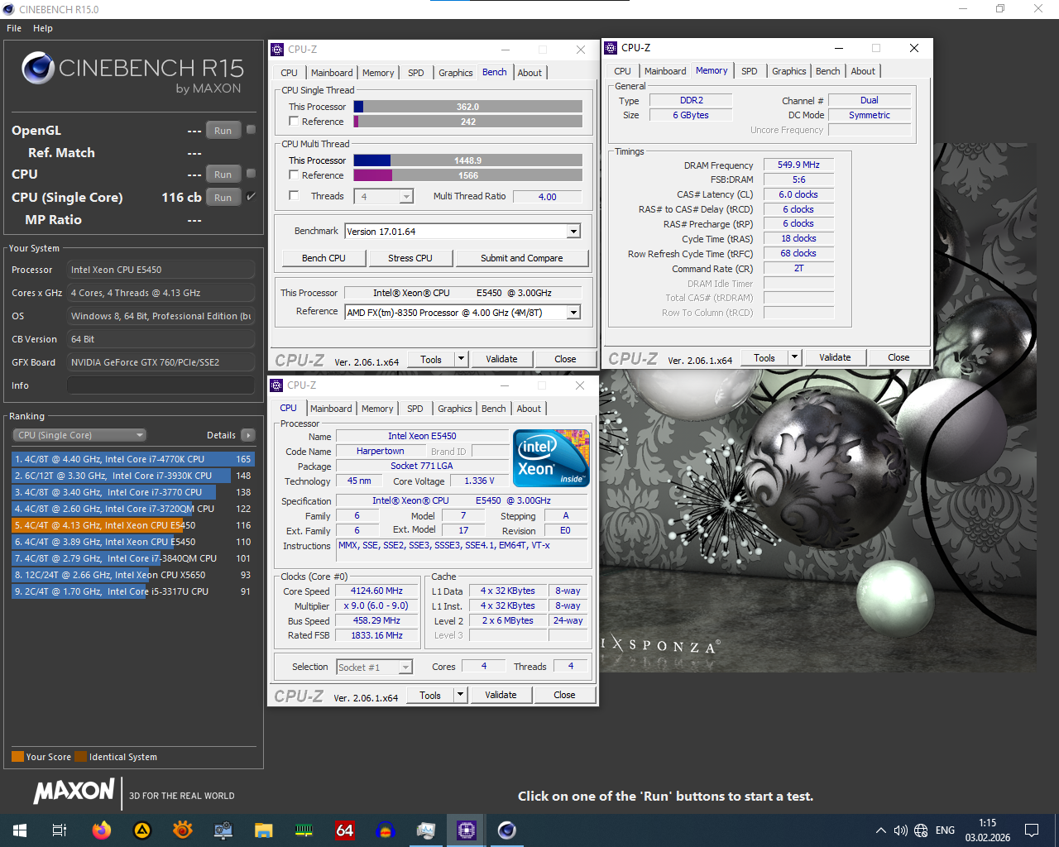
Task: Open the Cinebench Help menu
Action: point(43,28)
